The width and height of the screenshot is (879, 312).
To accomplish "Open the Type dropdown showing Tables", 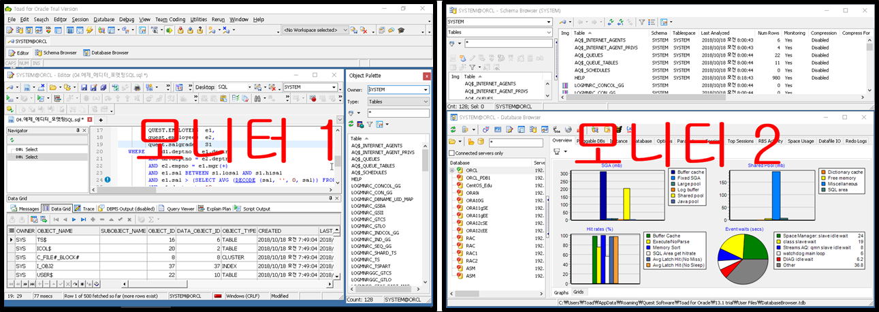I will tap(425, 102).
